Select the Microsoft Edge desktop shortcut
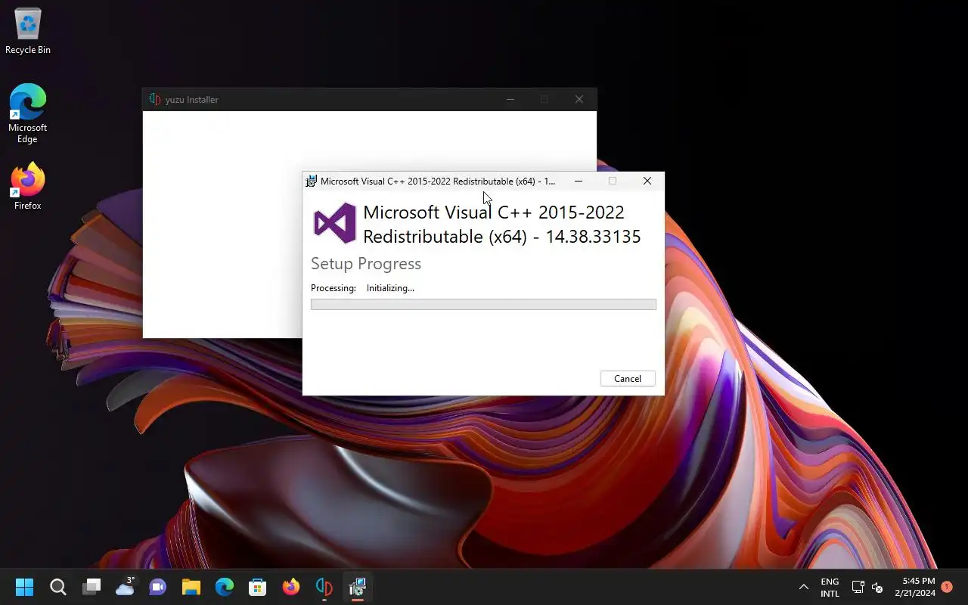This screenshot has width=968, height=605. coord(28,113)
